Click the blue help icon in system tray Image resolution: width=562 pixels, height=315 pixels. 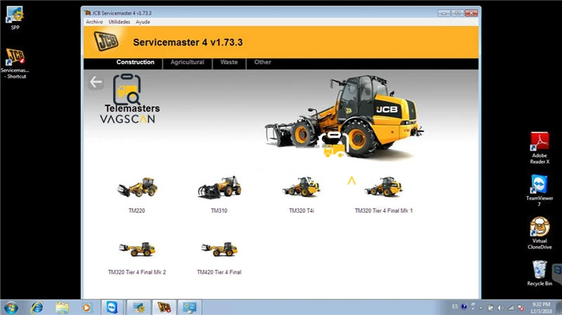pos(464,307)
